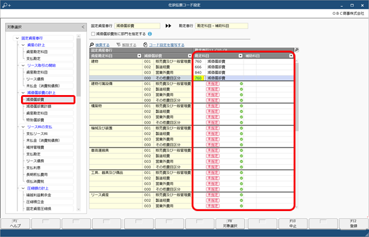Click the table vertical scrollbar
The width and height of the screenshot is (369, 237).
[297, 97]
